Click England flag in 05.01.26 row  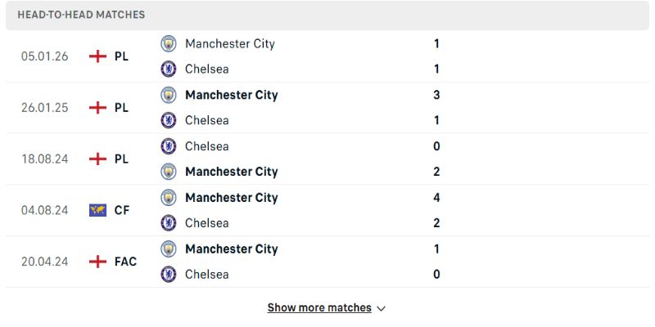click(x=98, y=56)
